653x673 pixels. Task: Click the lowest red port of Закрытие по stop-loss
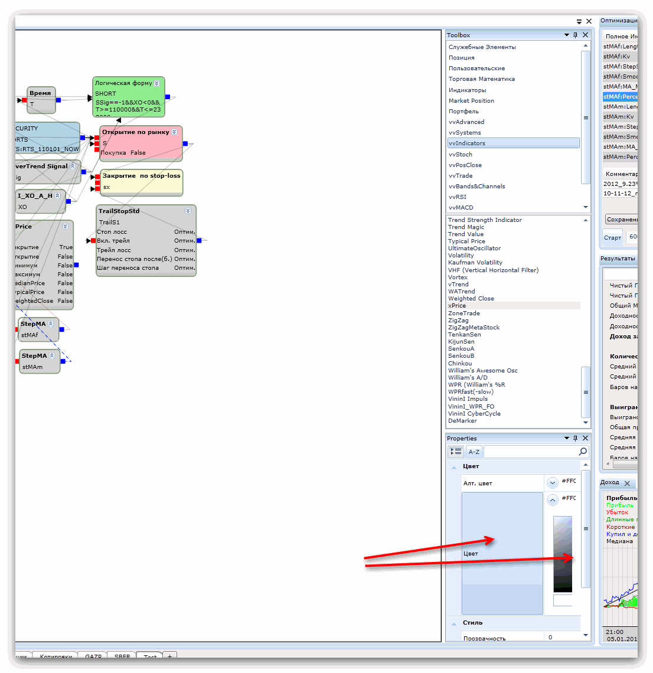click(97, 189)
